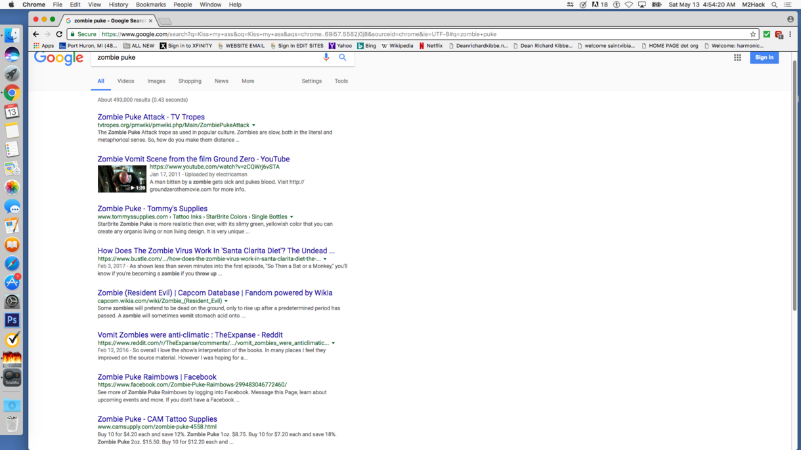Open TotalMix from the dock
Viewport: 801px width, 450px height.
pyautogui.click(x=12, y=378)
